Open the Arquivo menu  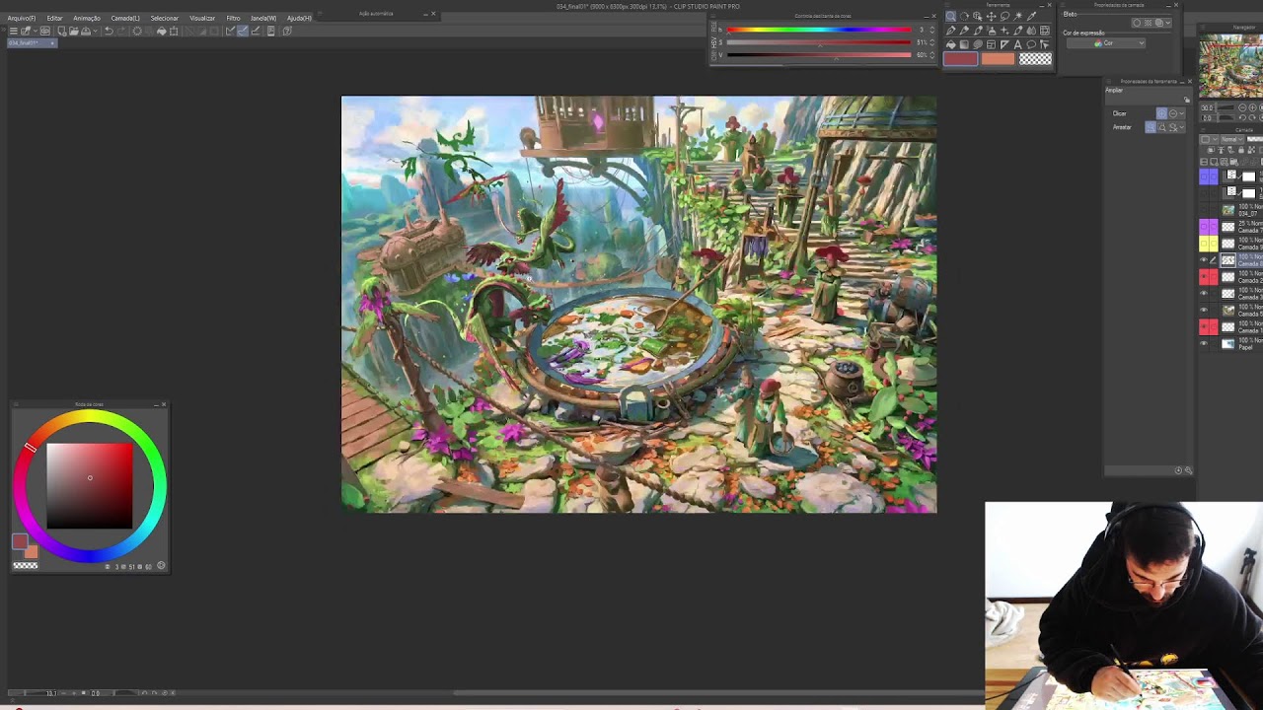(22, 18)
